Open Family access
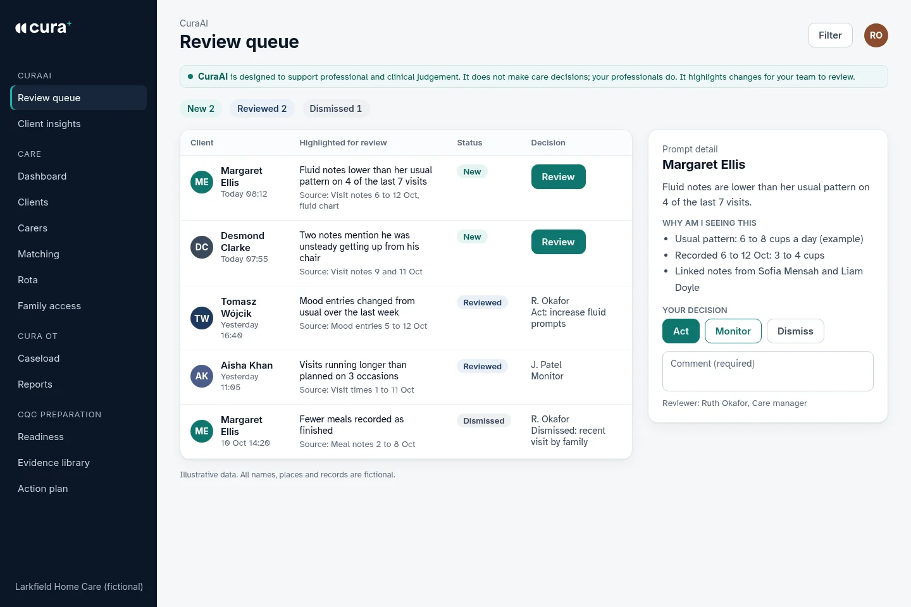 coord(78,306)
